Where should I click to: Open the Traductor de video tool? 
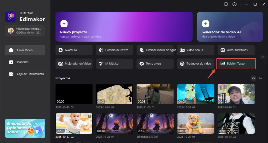pos(195,63)
